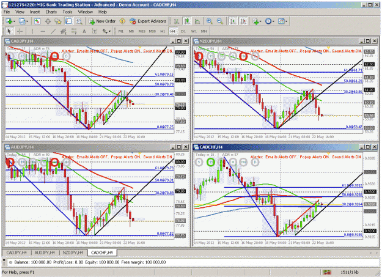382x277 pixels.
Task: Switch to the CADJPY,H4 chart tab
Action: 17,253
